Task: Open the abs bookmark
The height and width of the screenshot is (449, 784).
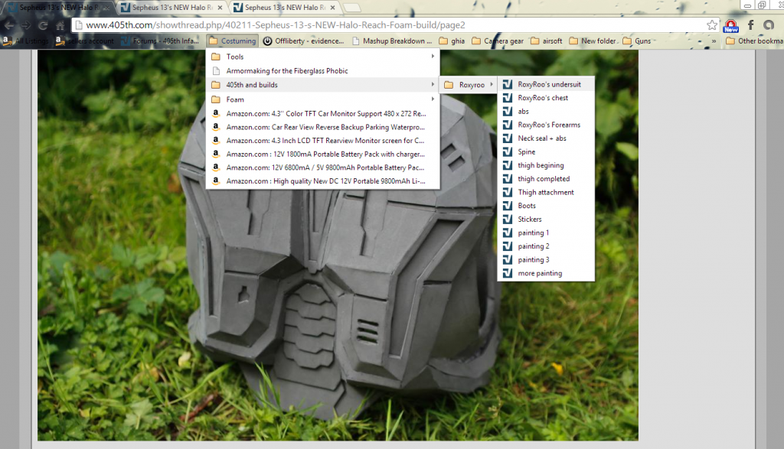Action: click(546, 112)
